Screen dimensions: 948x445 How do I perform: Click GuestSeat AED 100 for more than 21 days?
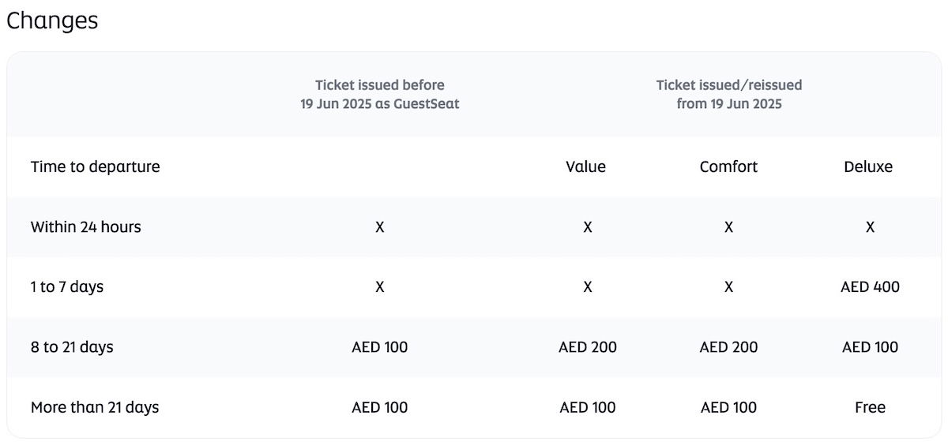(380, 407)
